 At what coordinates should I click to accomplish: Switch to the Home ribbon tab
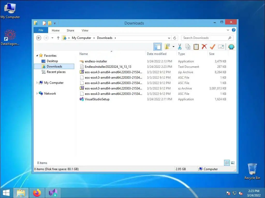click(56, 30)
